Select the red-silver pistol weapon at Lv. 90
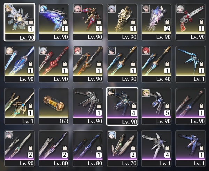The height and width of the screenshot is (171, 209). (191, 22)
